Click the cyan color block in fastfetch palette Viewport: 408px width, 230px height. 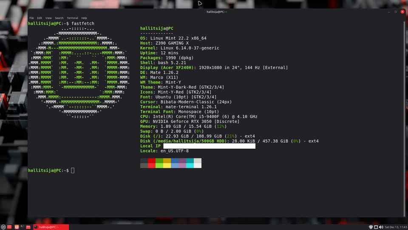pyautogui.click(x=190, y=163)
